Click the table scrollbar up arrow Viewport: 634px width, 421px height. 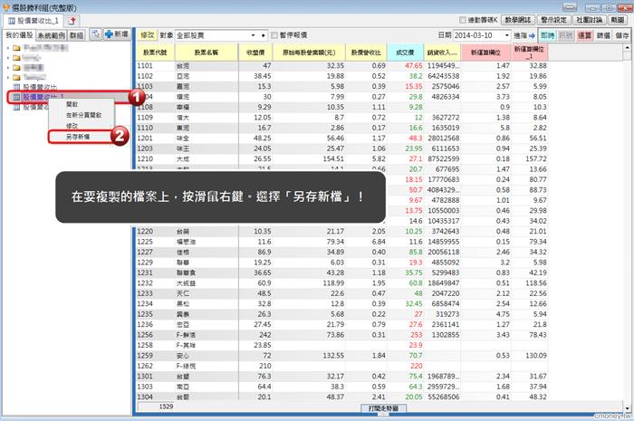pos(627,48)
